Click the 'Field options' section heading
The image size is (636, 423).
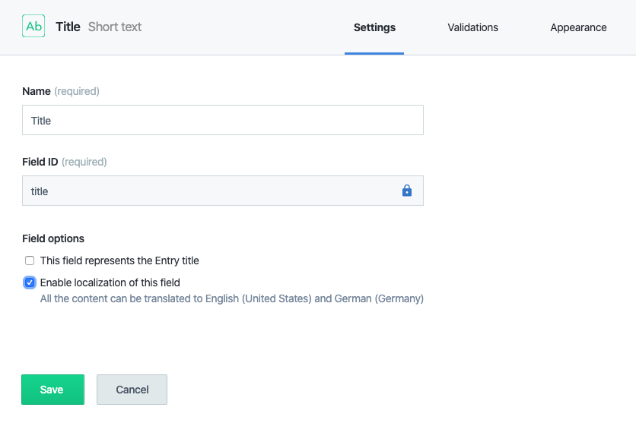click(x=53, y=238)
